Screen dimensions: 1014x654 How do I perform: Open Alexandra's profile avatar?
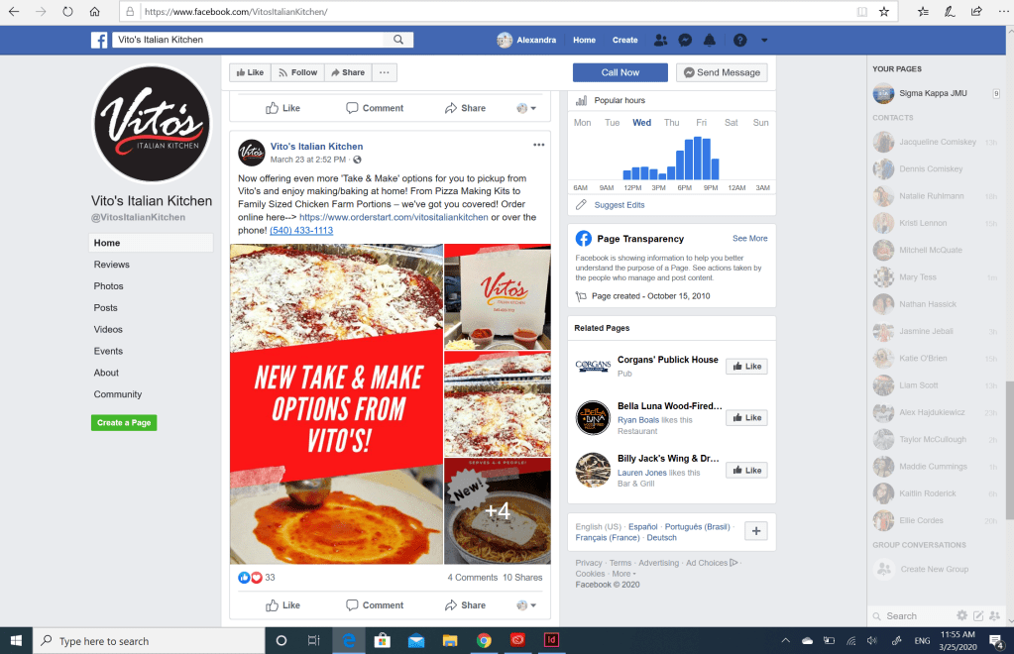505,40
